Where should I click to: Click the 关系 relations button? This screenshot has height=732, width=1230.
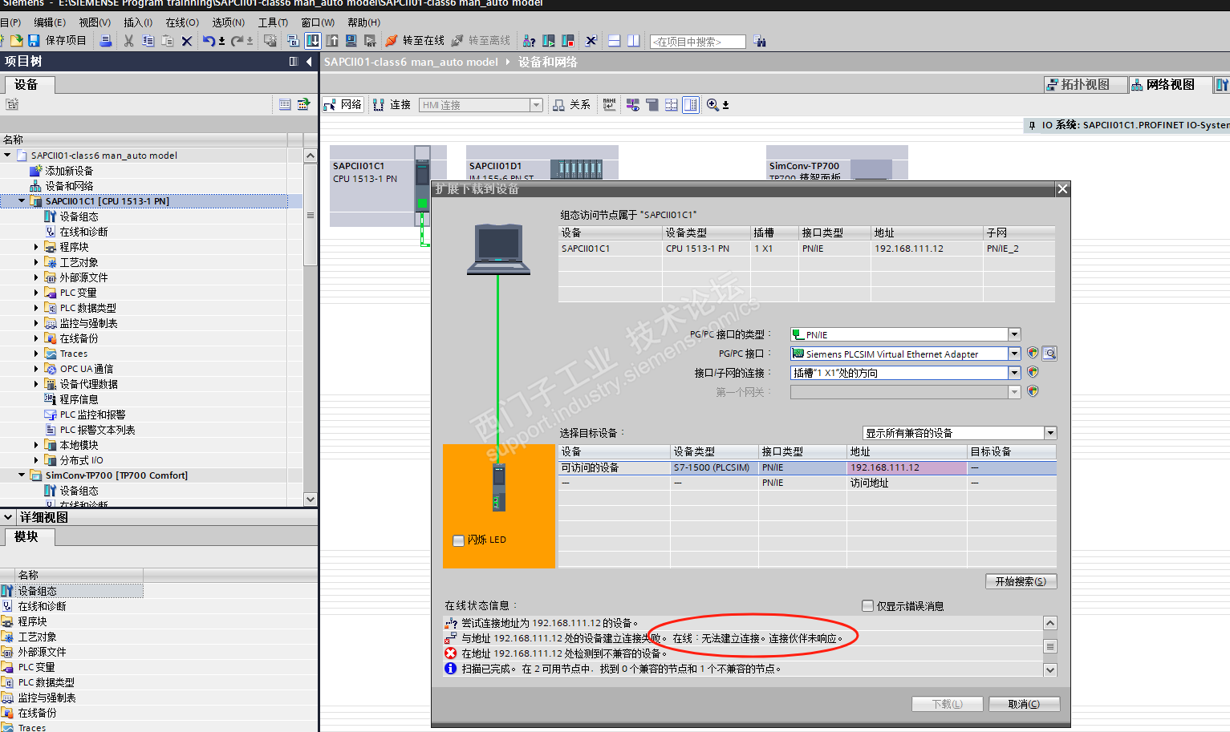click(x=571, y=105)
